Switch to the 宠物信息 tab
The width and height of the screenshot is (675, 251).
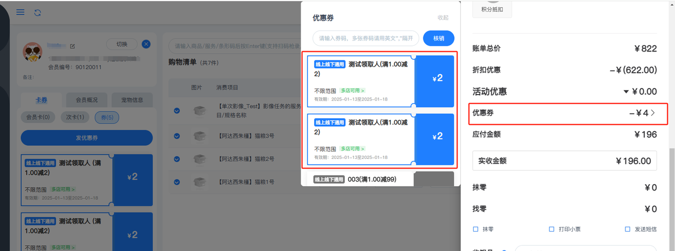(x=132, y=100)
